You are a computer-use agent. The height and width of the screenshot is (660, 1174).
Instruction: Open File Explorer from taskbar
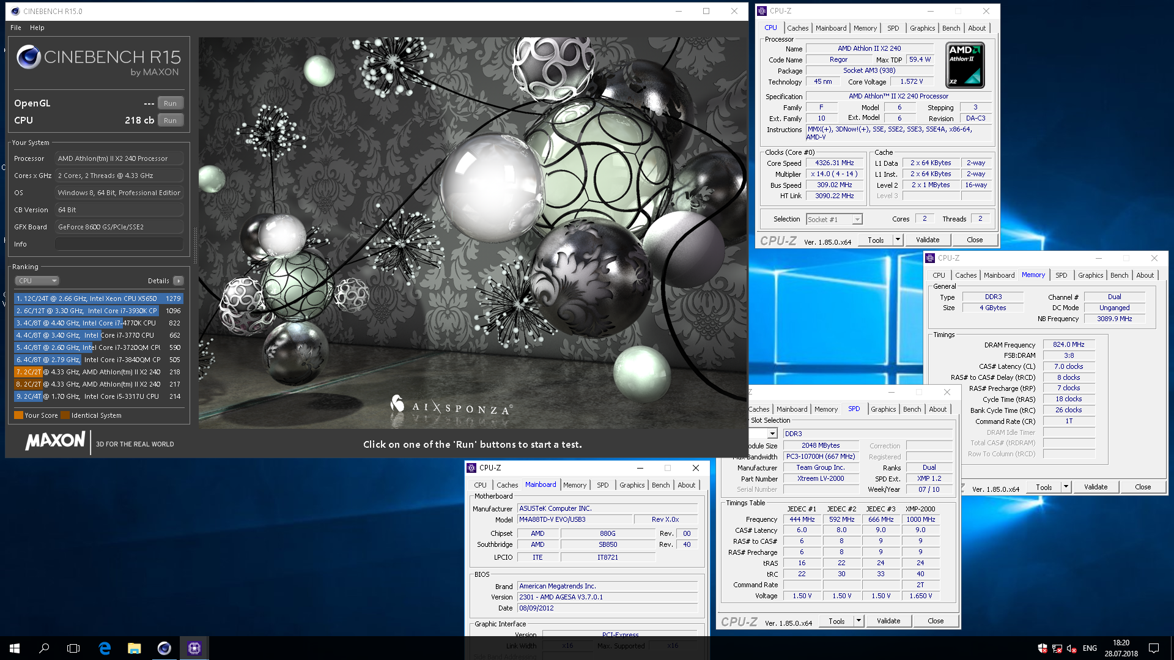134,648
